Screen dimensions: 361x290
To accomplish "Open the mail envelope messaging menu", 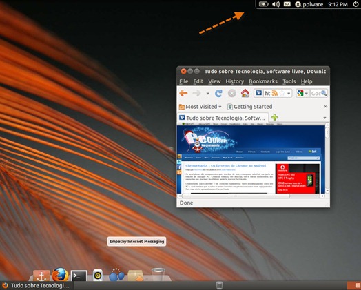I will coord(287,4).
